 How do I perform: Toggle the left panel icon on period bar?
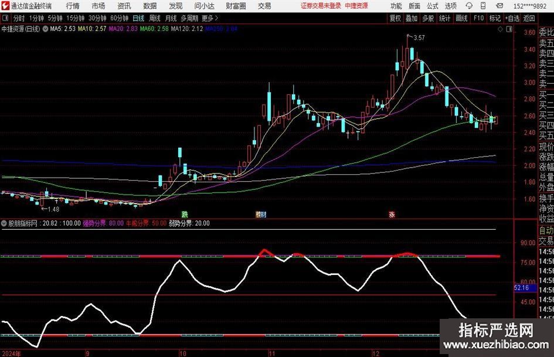5,18
